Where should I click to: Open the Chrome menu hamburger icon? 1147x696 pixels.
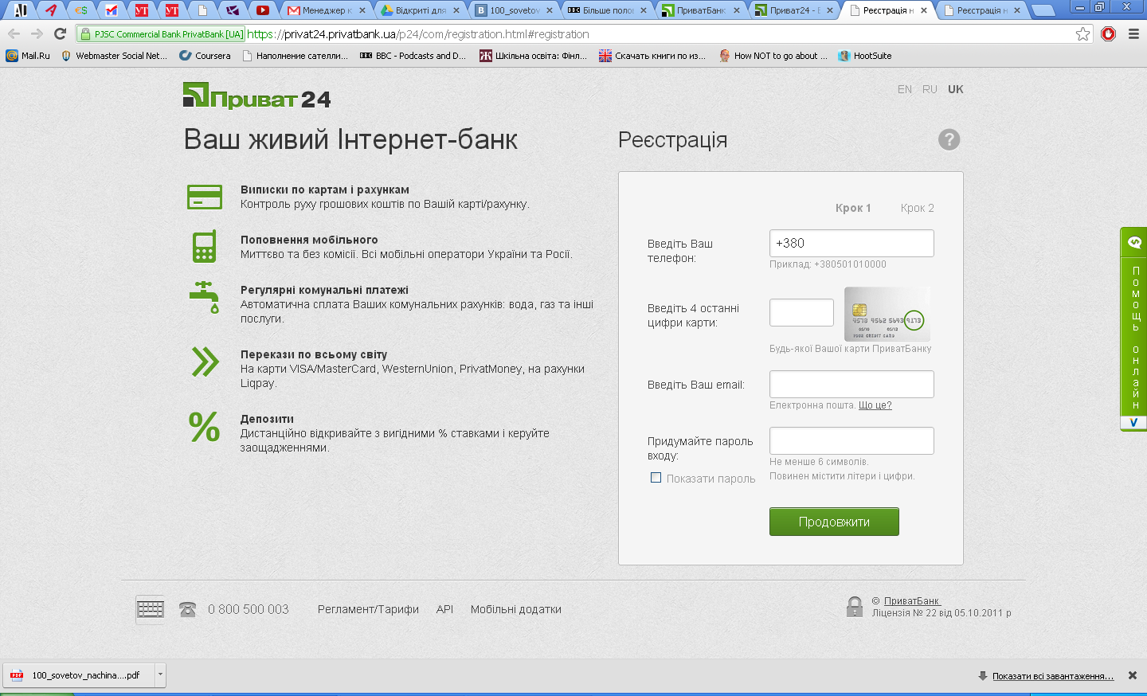point(1133,33)
